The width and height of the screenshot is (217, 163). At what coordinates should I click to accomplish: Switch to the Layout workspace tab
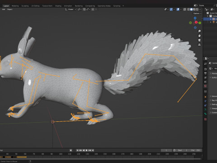6,6
